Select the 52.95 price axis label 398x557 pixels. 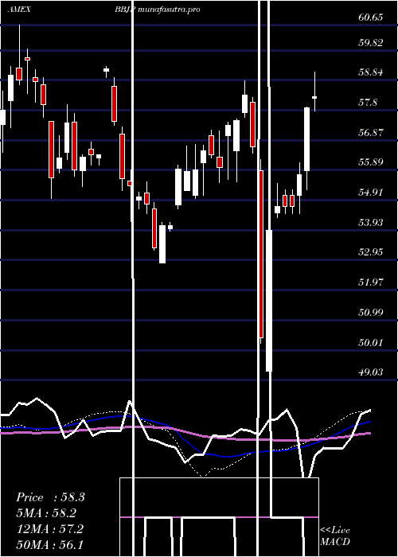pos(371,252)
